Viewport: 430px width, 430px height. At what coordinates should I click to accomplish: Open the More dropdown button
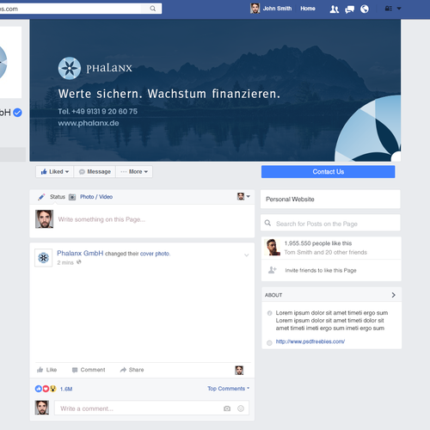pyautogui.click(x=134, y=172)
